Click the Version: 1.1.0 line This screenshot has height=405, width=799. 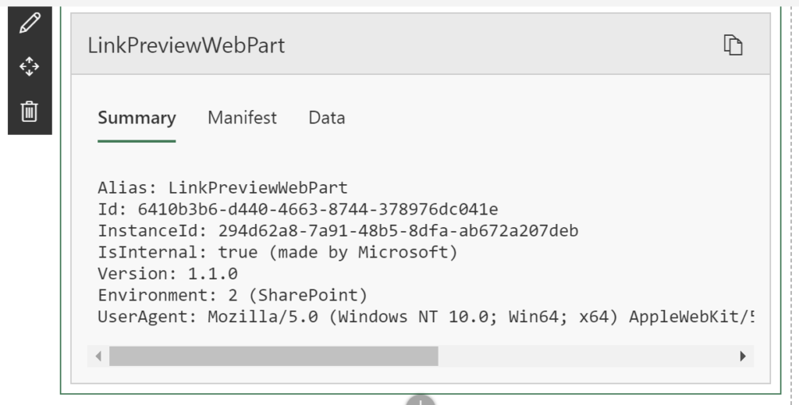(x=168, y=274)
